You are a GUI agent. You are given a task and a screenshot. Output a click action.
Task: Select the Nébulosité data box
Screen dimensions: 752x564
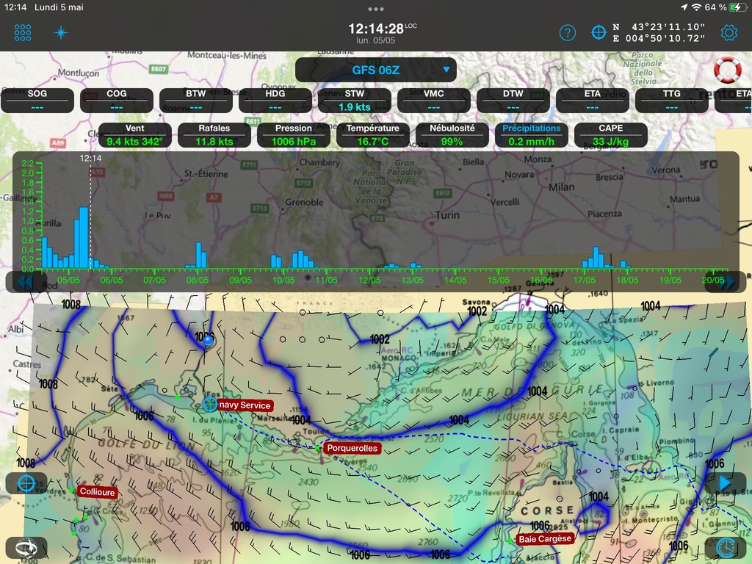coord(452,135)
